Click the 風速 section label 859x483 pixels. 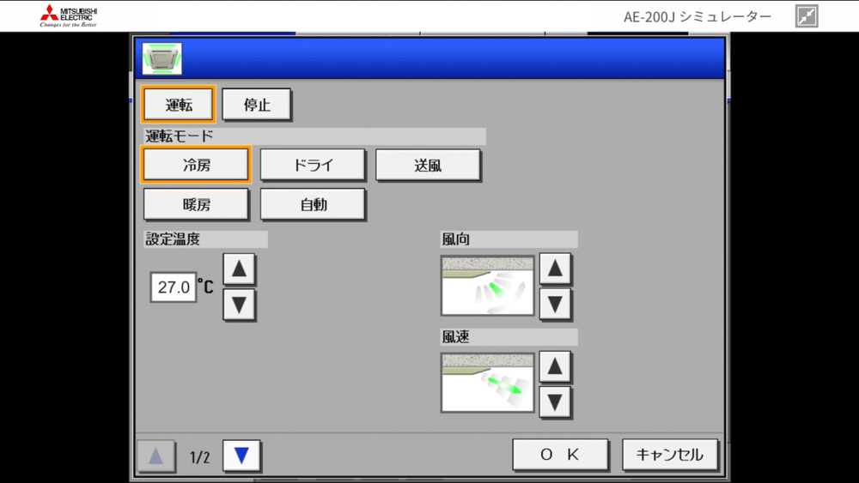(456, 336)
